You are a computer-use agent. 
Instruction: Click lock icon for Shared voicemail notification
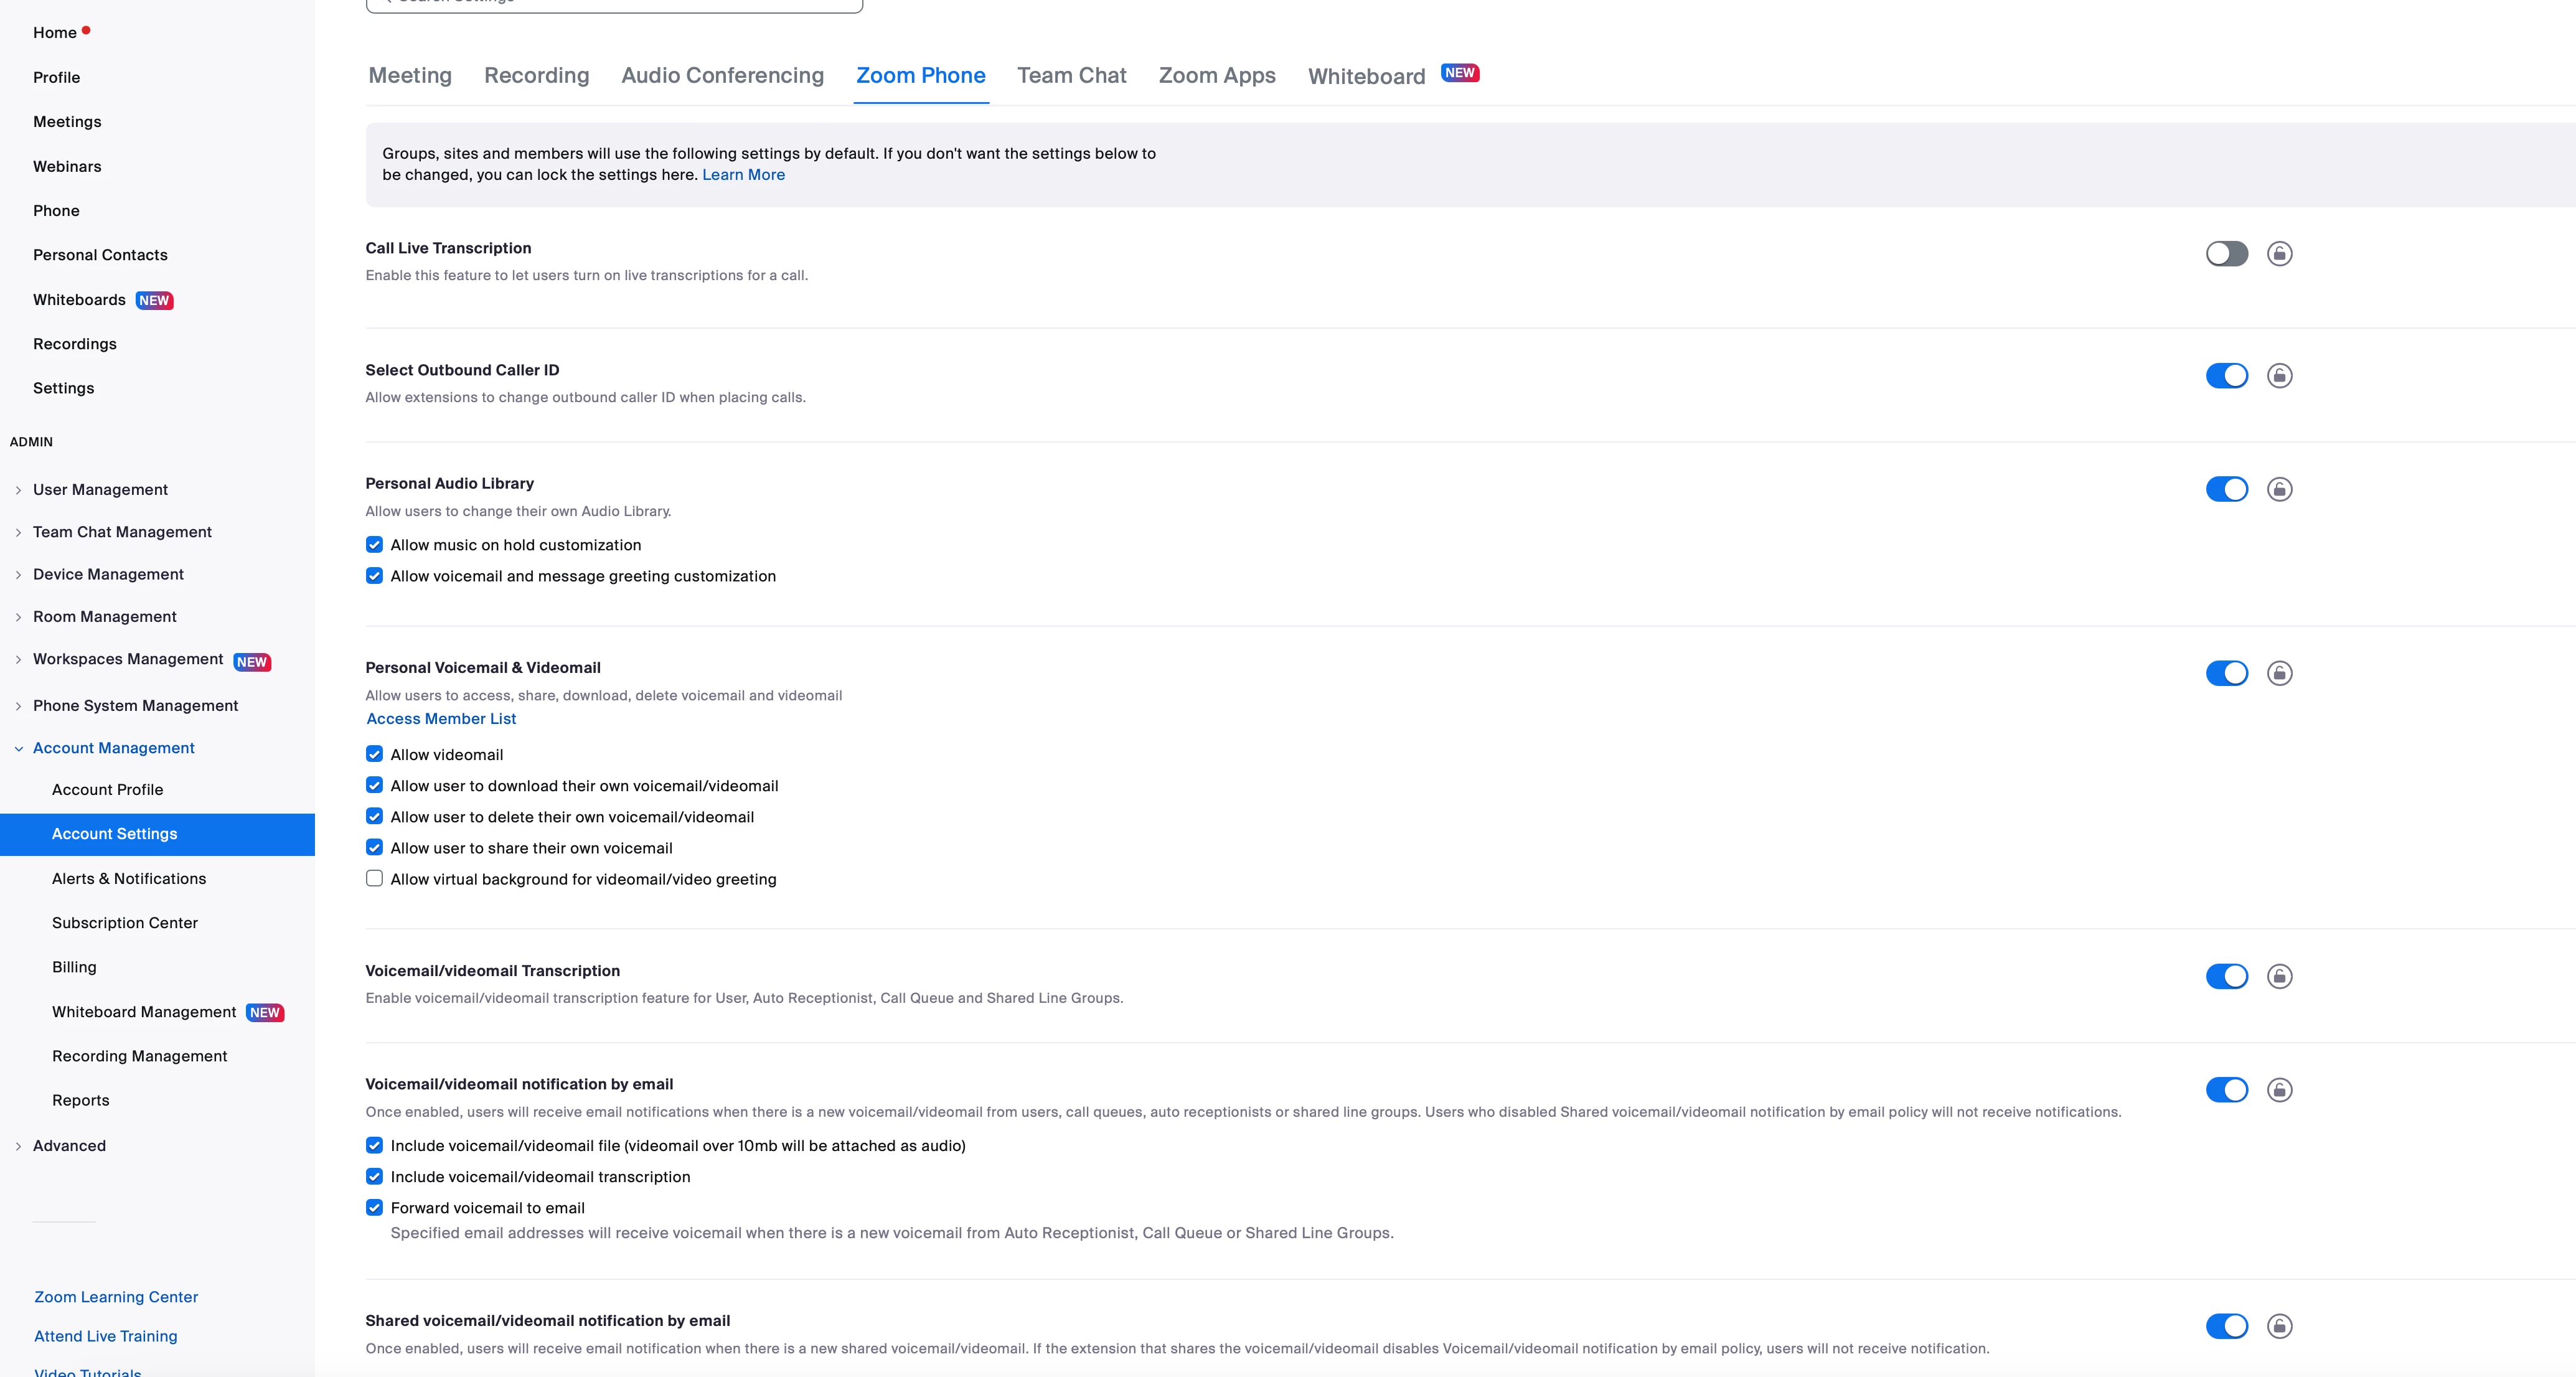point(2279,1327)
